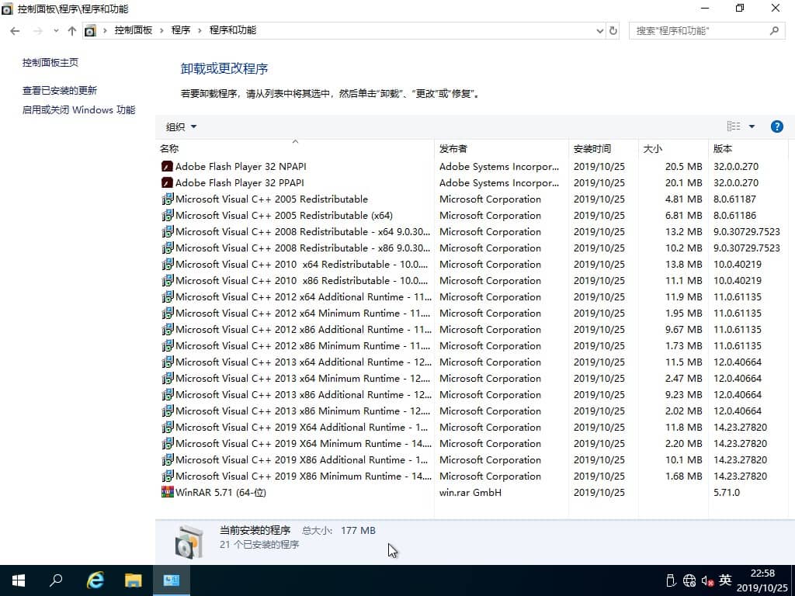Launch Internet Explorer from taskbar
This screenshot has width=795, height=596.
(x=95, y=580)
